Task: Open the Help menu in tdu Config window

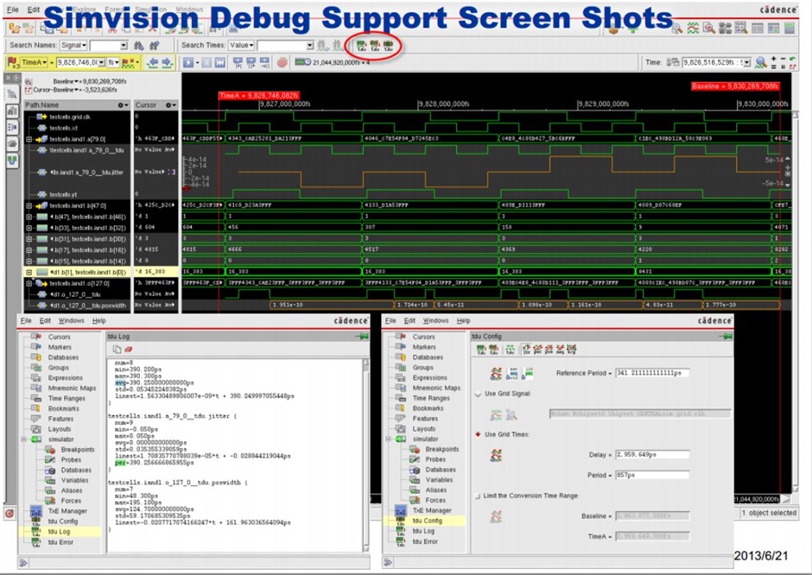Action: (463, 321)
